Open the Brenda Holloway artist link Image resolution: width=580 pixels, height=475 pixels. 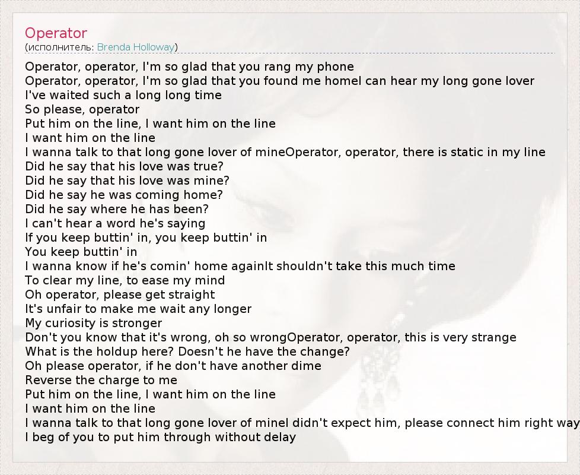[x=135, y=47]
